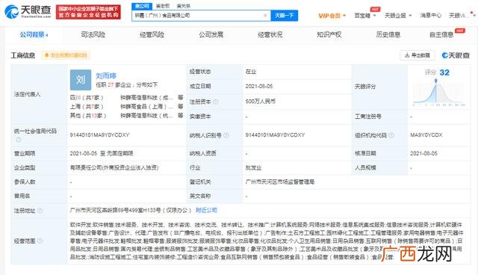Screen dimensions: 478x275
Task: Click the 工商信息 section heading
Action: [x=23, y=55]
